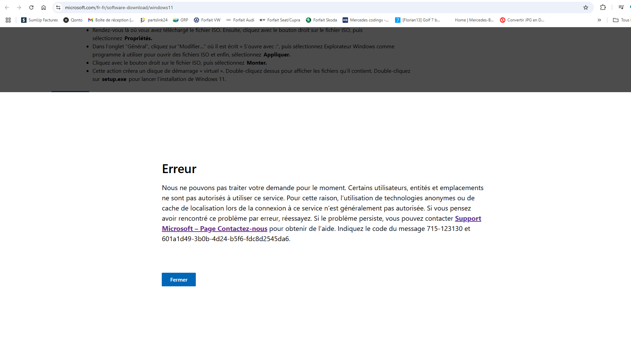Viewport: 631px width, 337px height.
Task: Click the browser Forward arrow
Action: coord(19,7)
